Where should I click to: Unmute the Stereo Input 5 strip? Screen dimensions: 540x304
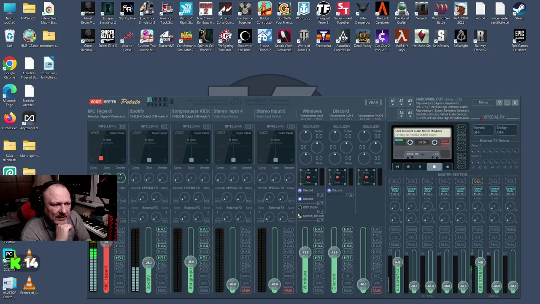(x=288, y=290)
